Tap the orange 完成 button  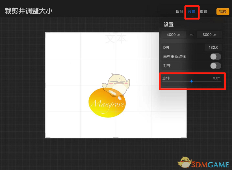[223, 12]
